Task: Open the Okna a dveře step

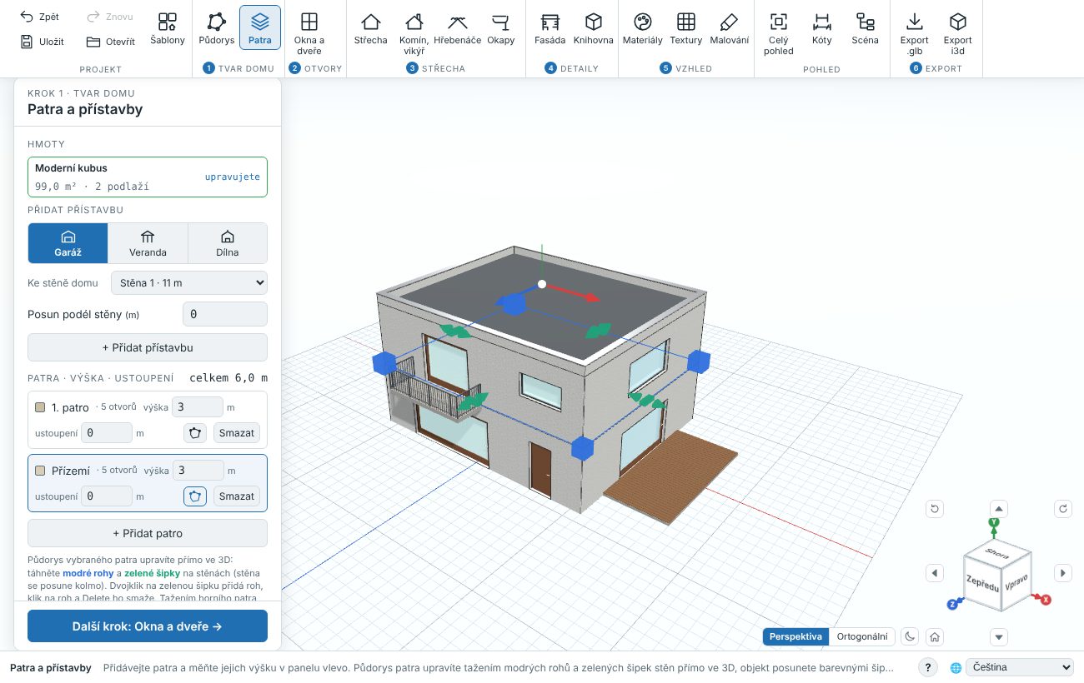Action: coord(309,33)
